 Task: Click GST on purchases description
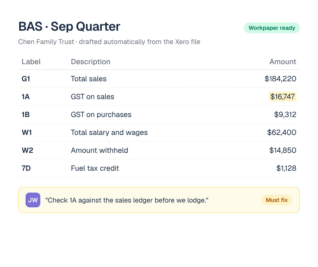click(101, 115)
